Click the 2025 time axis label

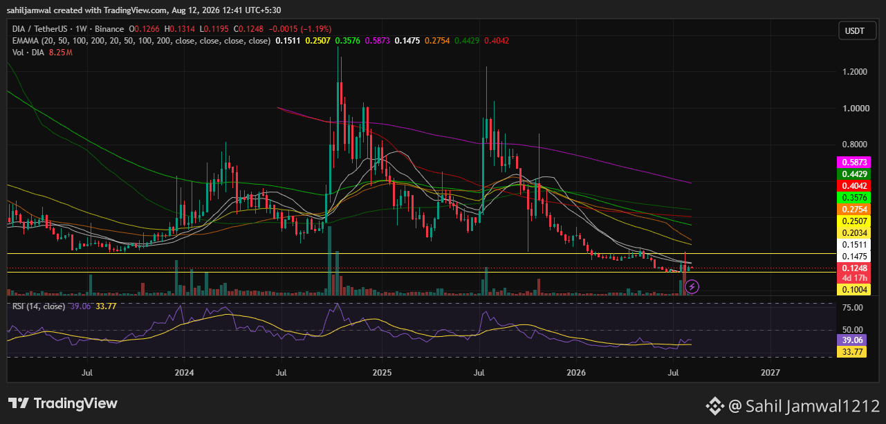381,373
